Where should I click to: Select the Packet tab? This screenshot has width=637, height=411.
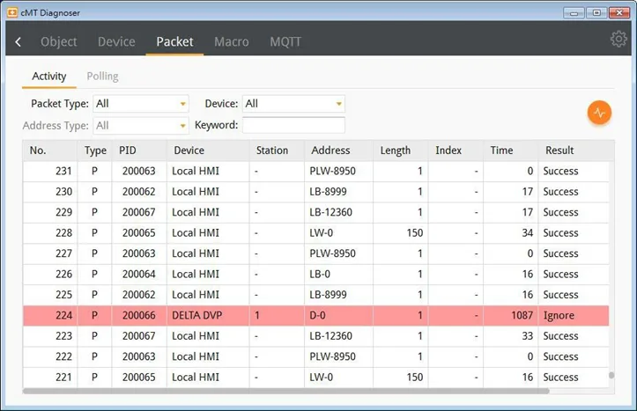(x=174, y=41)
